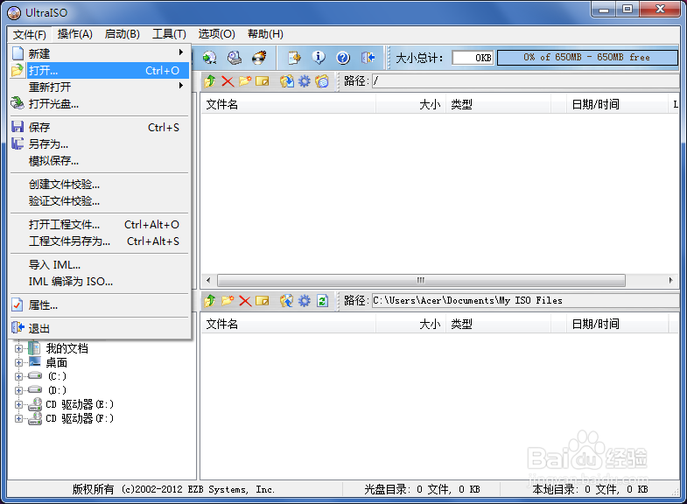Click the extract files icon in image pane
687x504 pixels.
click(286, 81)
